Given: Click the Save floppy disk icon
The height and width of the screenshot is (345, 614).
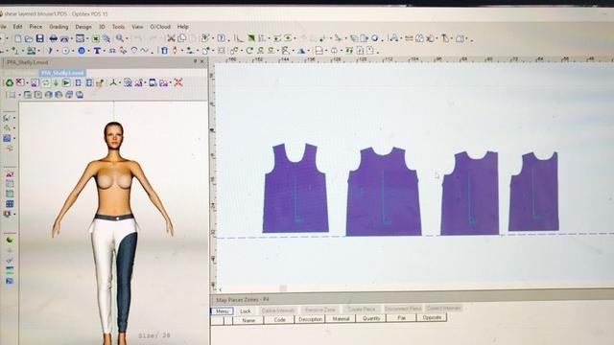Looking at the screenshot, I should (39, 38).
